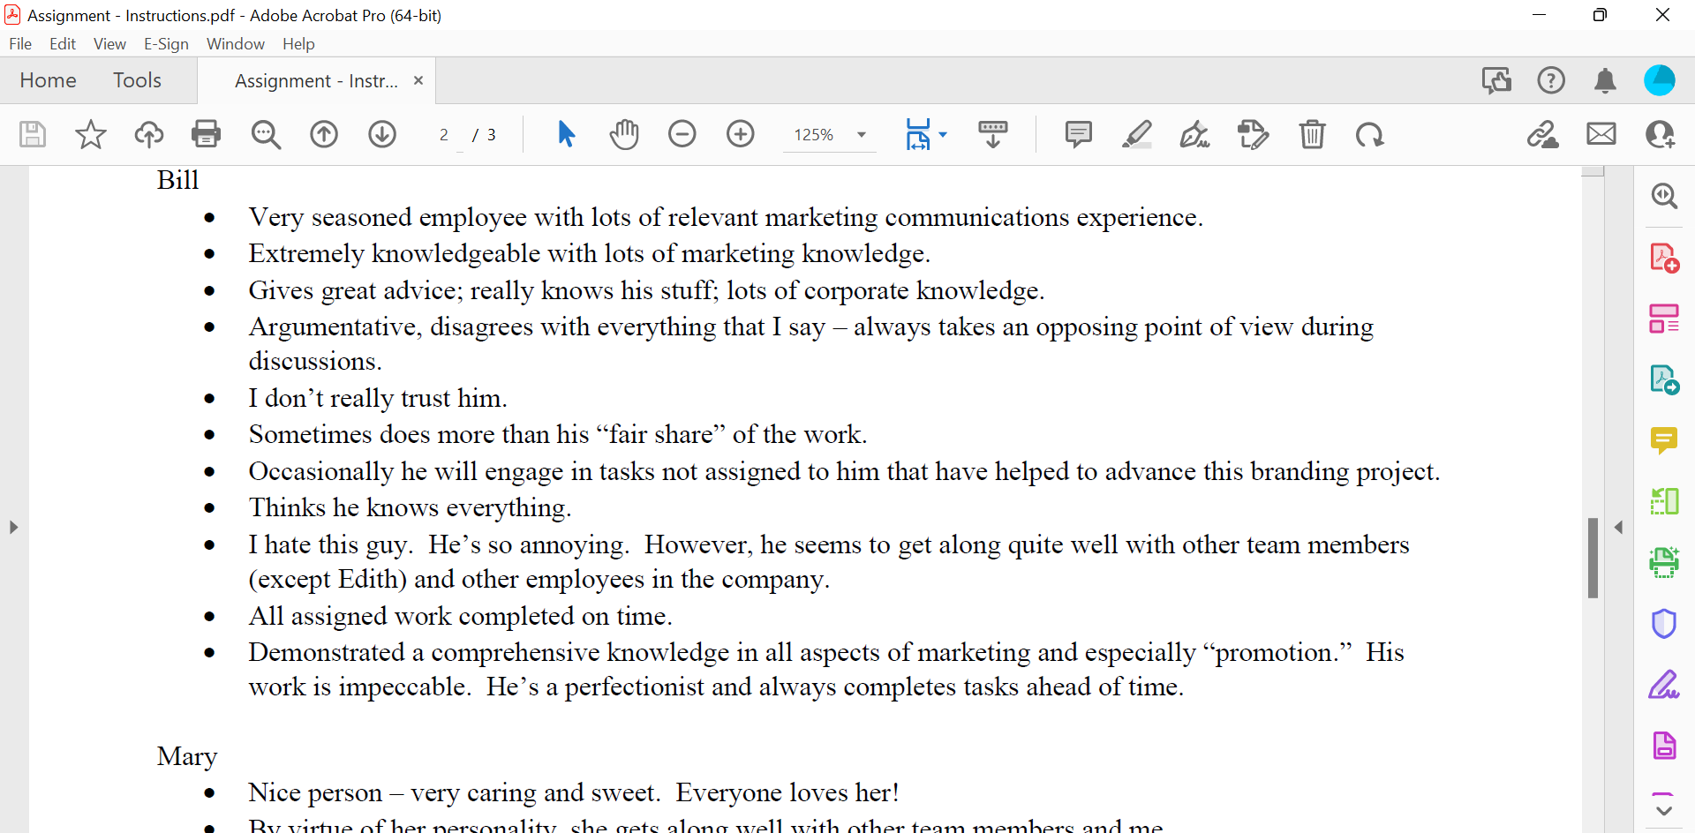This screenshot has width=1695, height=833.
Task: Open the Window menu
Action: [236, 44]
